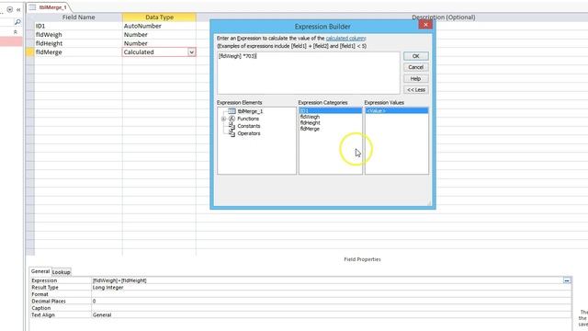Click the Number data type for fldHeight
The width and height of the screenshot is (588, 331).
159,43
